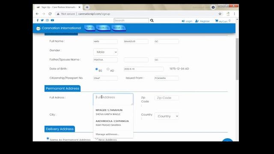Choose Same As Permanent Address option

[x=48, y=139]
